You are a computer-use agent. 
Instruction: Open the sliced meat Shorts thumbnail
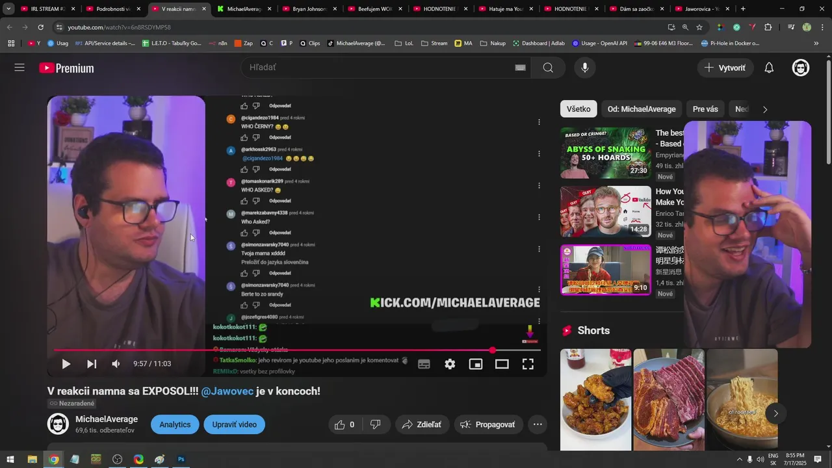pyautogui.click(x=669, y=400)
